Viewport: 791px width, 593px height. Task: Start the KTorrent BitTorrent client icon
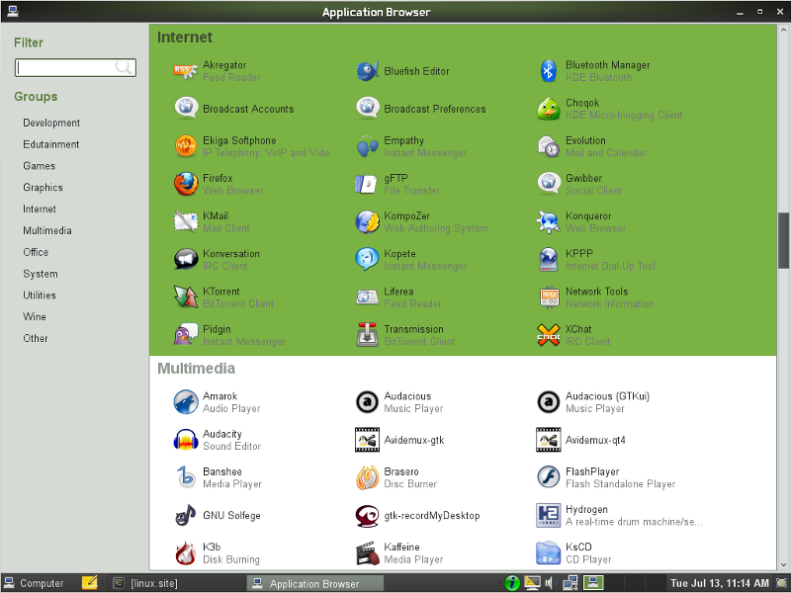coord(186,297)
